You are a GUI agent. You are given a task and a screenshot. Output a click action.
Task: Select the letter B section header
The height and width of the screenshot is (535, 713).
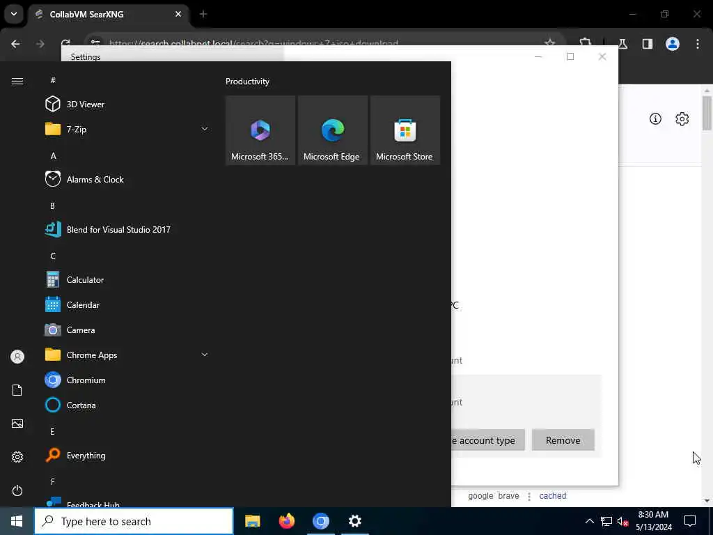click(x=52, y=206)
